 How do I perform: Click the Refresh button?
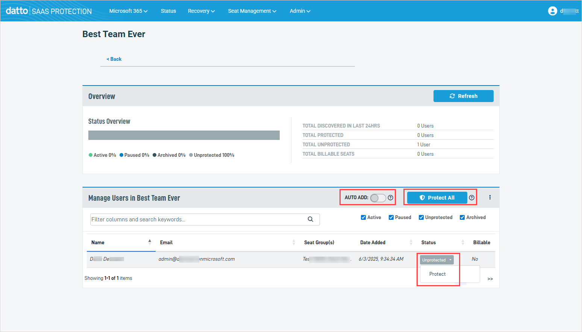[464, 96]
